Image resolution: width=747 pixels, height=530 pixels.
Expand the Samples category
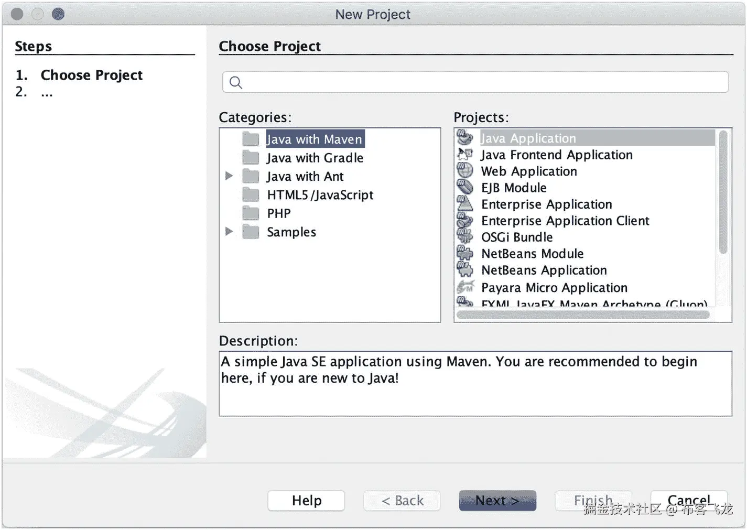pos(229,232)
